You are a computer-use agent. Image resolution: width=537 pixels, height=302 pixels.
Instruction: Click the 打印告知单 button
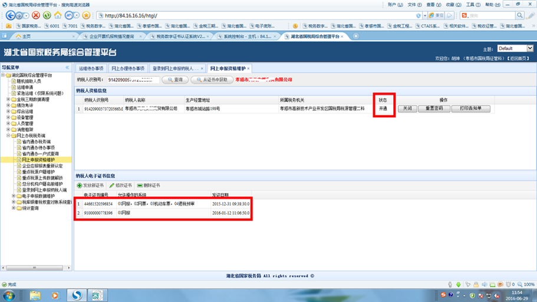click(470, 108)
